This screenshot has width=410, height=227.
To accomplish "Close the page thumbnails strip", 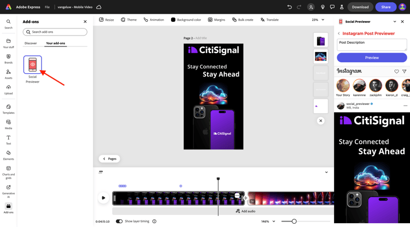I will coord(320,121).
